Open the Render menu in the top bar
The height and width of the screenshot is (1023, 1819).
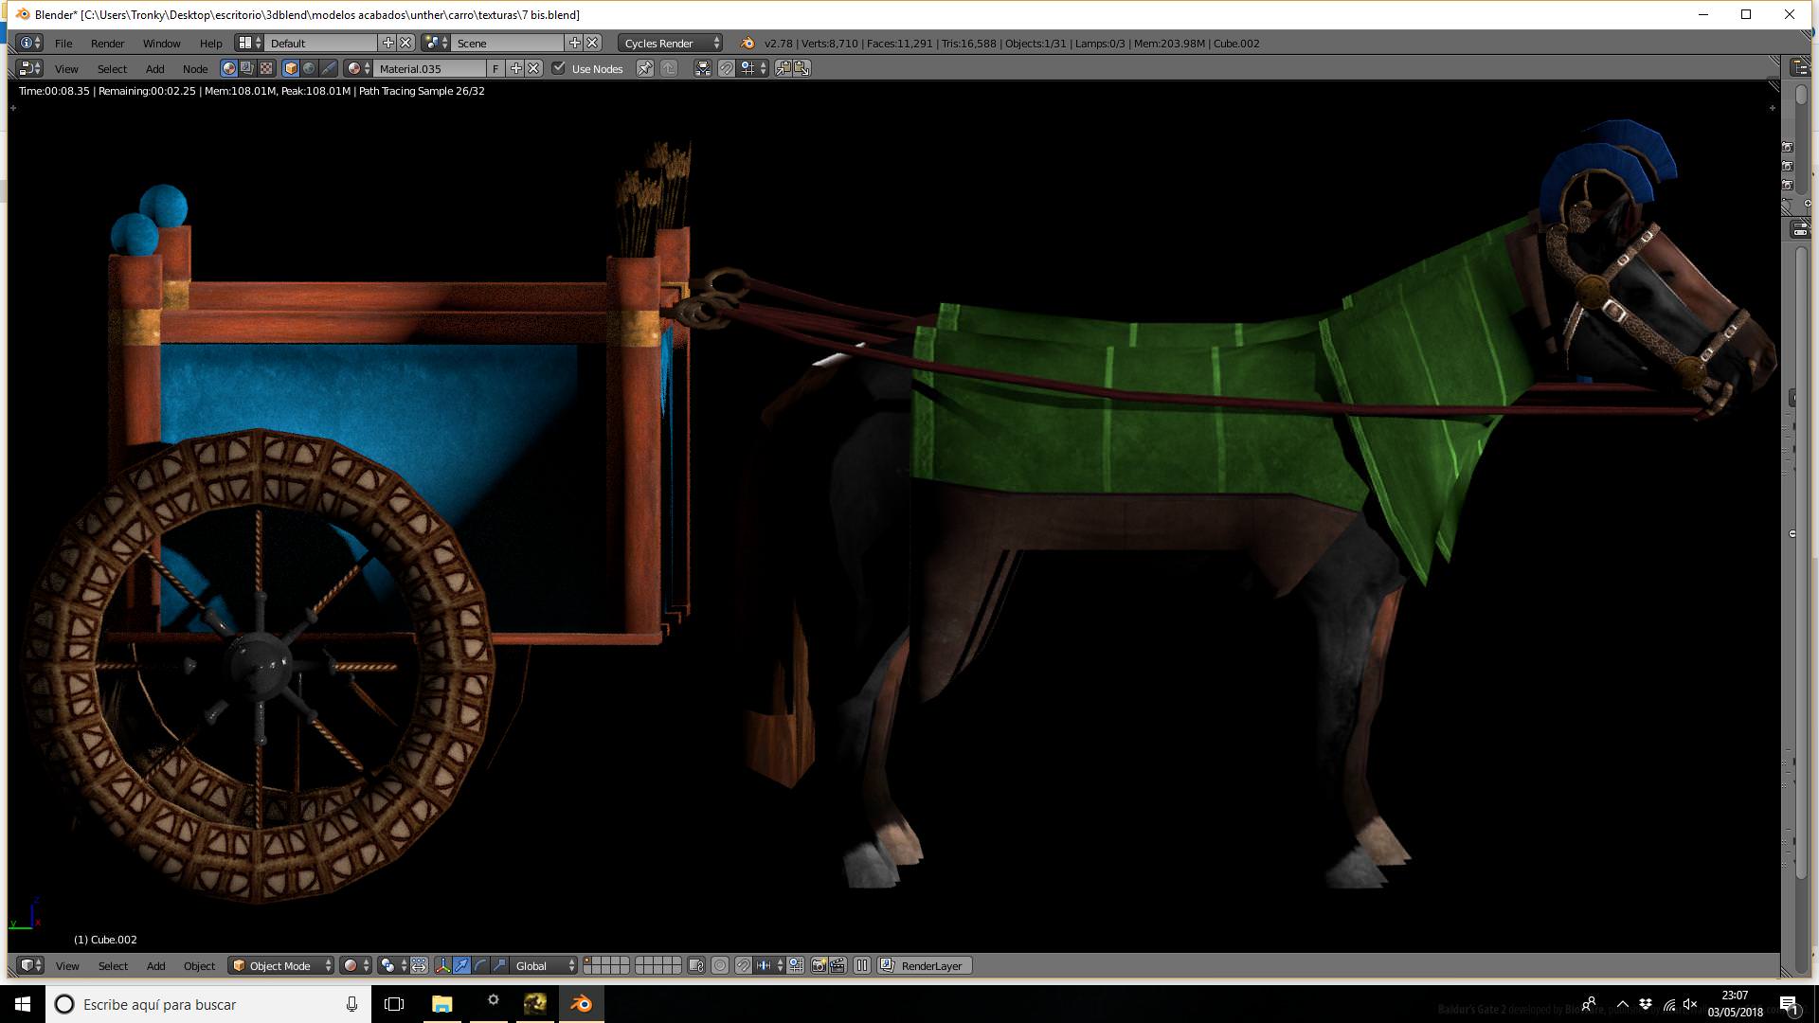pyautogui.click(x=107, y=43)
